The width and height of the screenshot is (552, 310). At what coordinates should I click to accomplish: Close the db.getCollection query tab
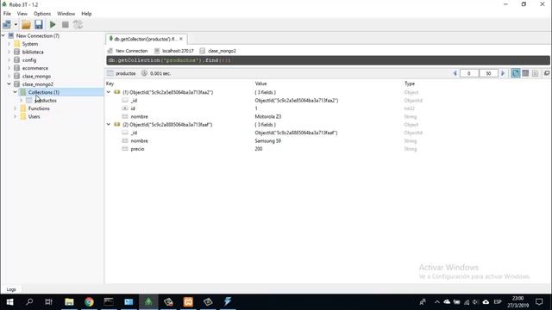[181, 39]
